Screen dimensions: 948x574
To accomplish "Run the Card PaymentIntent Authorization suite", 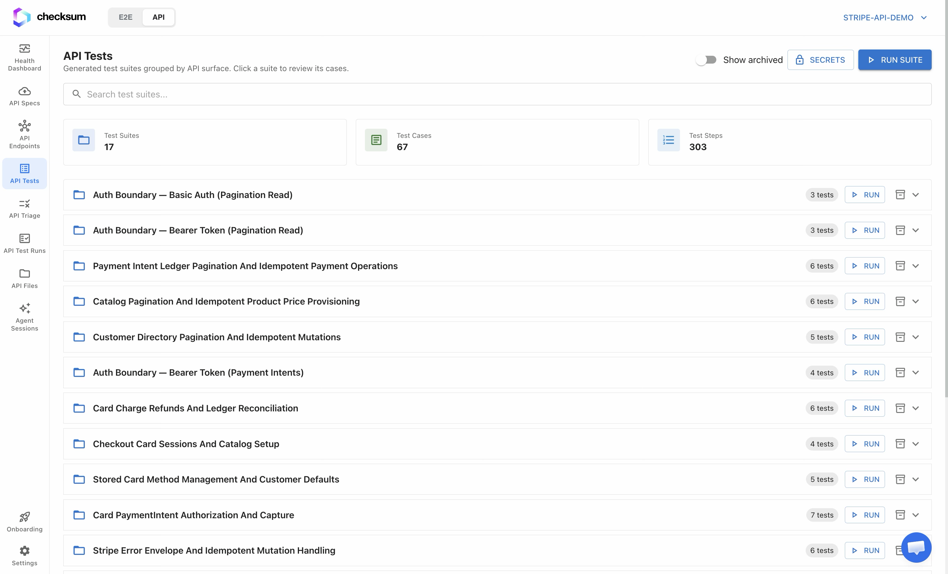I will tap(865, 515).
